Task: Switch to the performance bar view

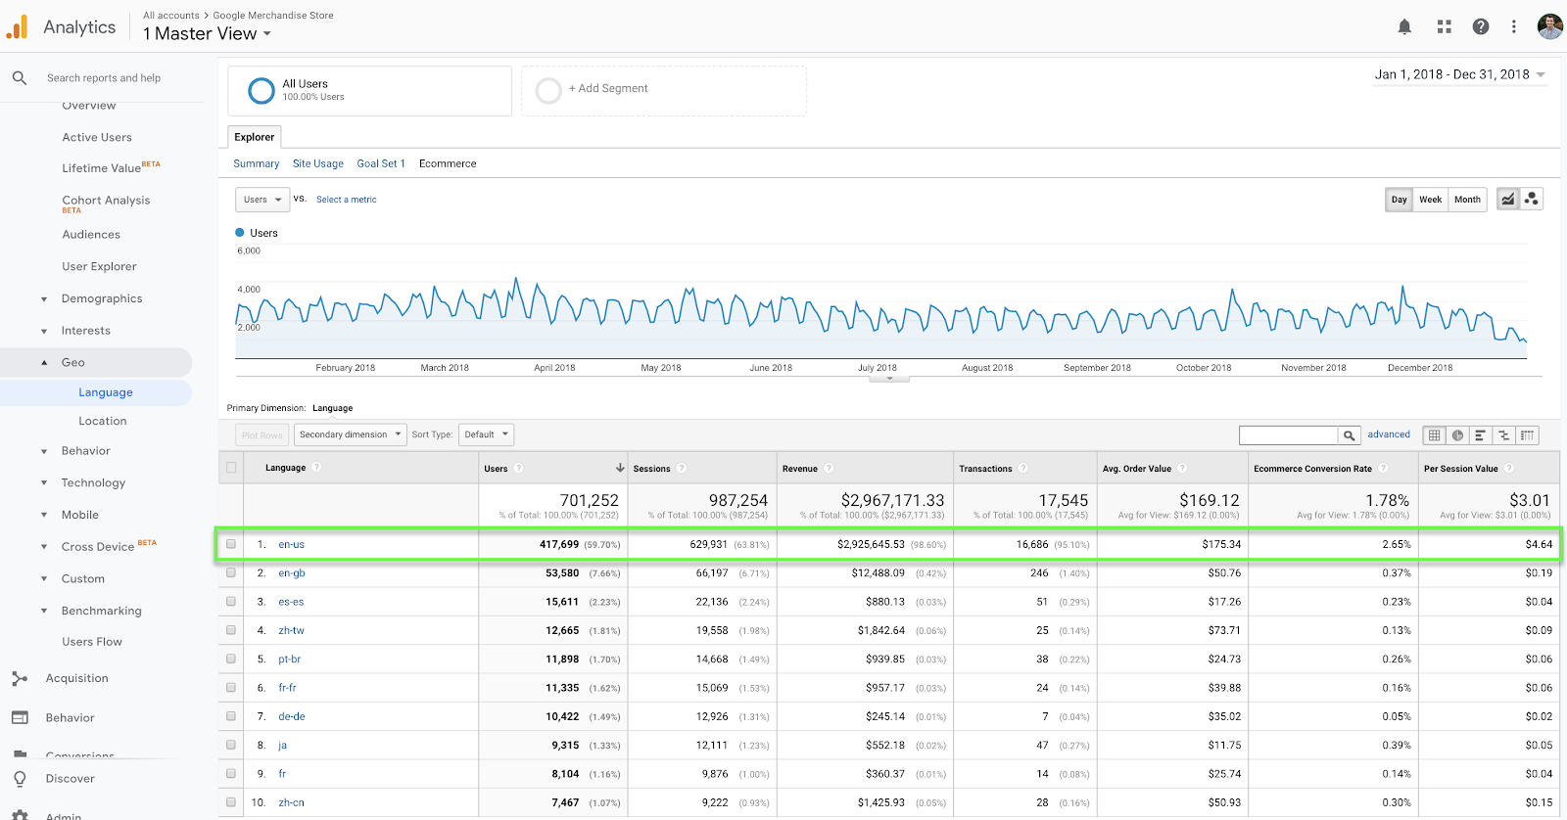Action: pos(1481,435)
